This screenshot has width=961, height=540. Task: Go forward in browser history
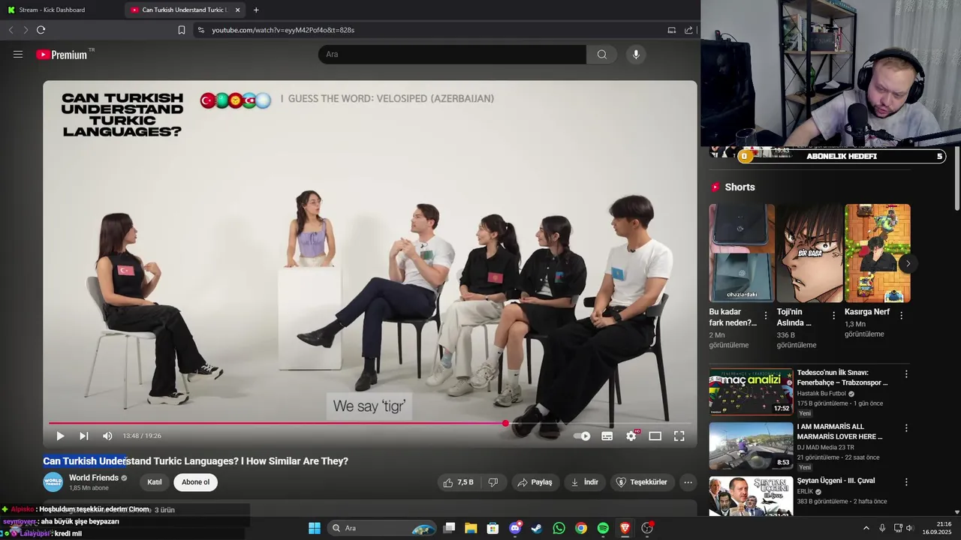pyautogui.click(x=26, y=30)
